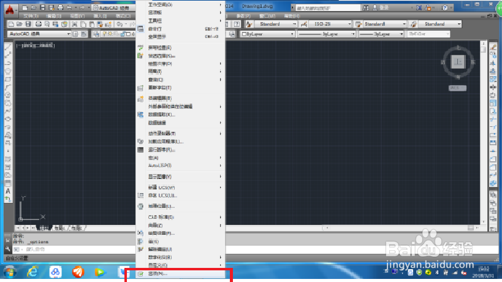Open the 文件(F) menu
The height and width of the screenshot is (282, 502).
coord(31,16)
